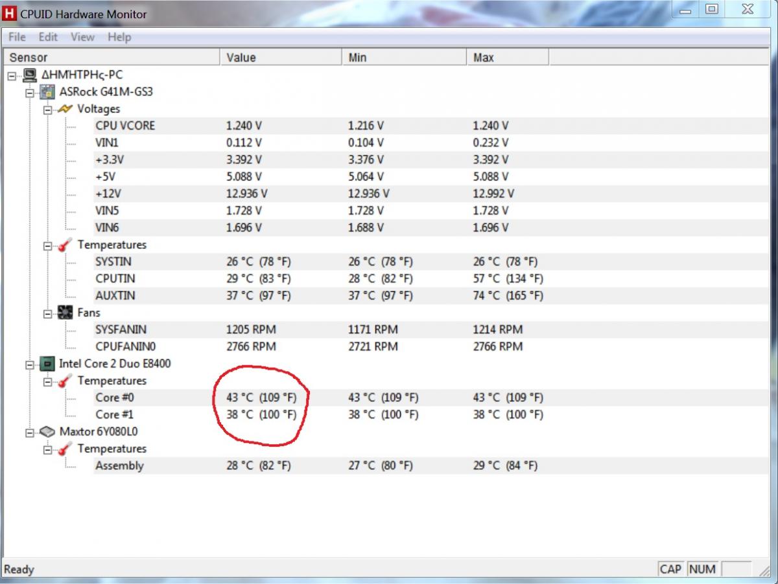
Task: Collapse the Fans branch
Action: pyautogui.click(x=47, y=313)
